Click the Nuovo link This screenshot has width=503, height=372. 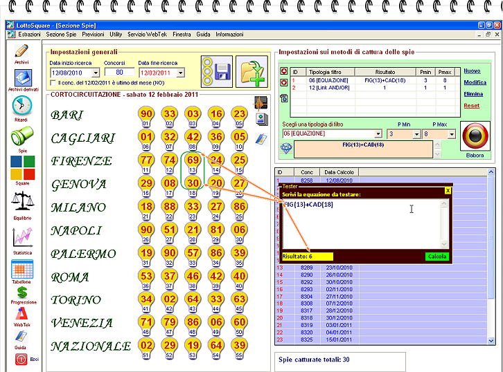coord(472,71)
